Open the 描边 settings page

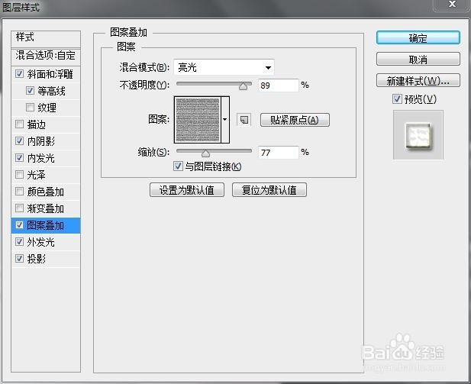tap(37, 124)
